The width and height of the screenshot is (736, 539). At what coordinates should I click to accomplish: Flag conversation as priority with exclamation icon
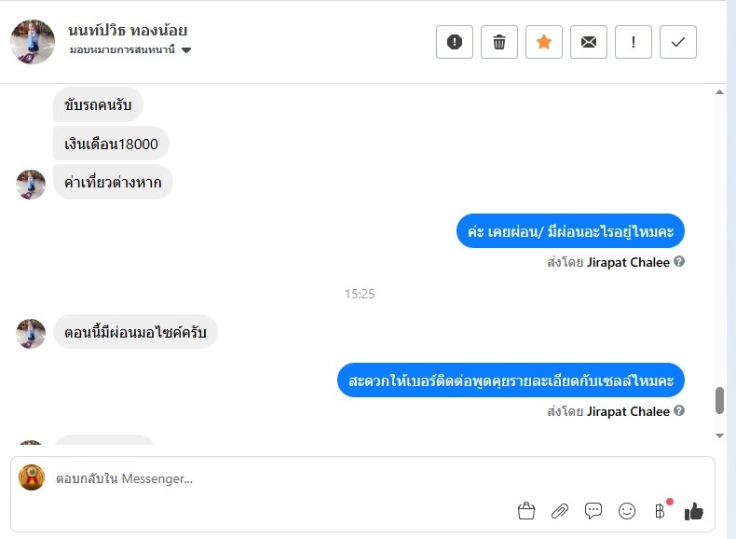pos(634,42)
